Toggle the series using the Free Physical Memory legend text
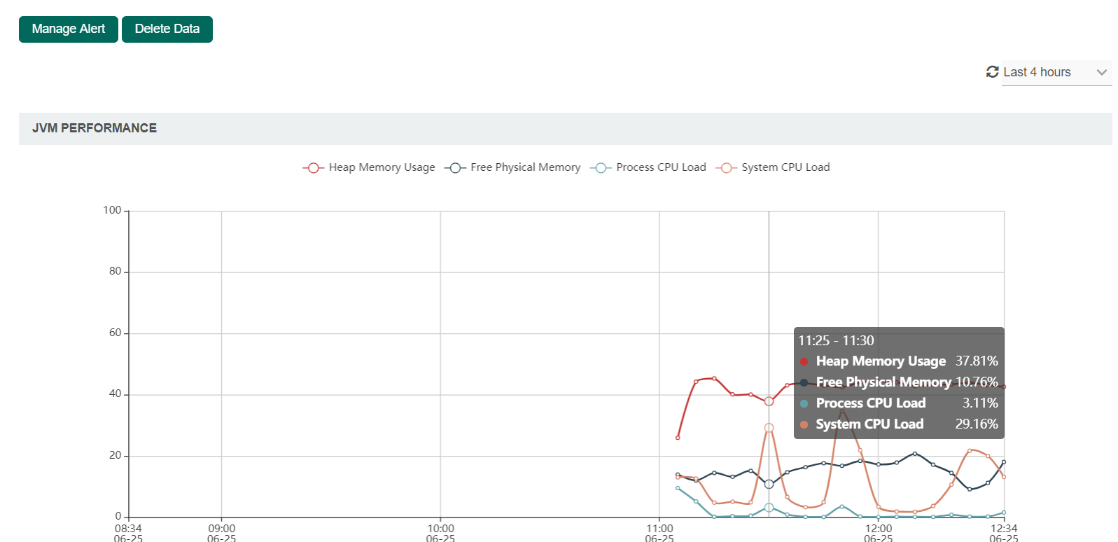 click(525, 167)
